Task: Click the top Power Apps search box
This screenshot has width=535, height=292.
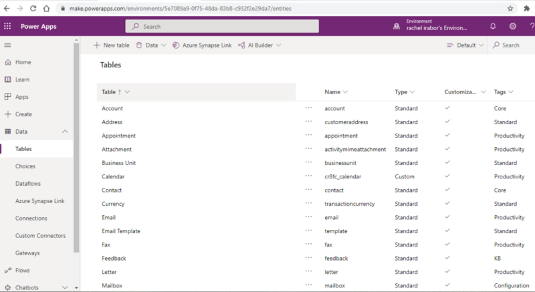Action: point(222,26)
